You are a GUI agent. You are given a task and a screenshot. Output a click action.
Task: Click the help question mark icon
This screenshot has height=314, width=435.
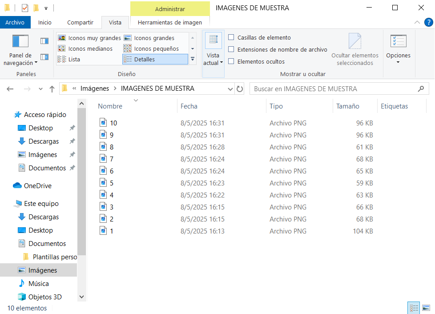tap(428, 22)
